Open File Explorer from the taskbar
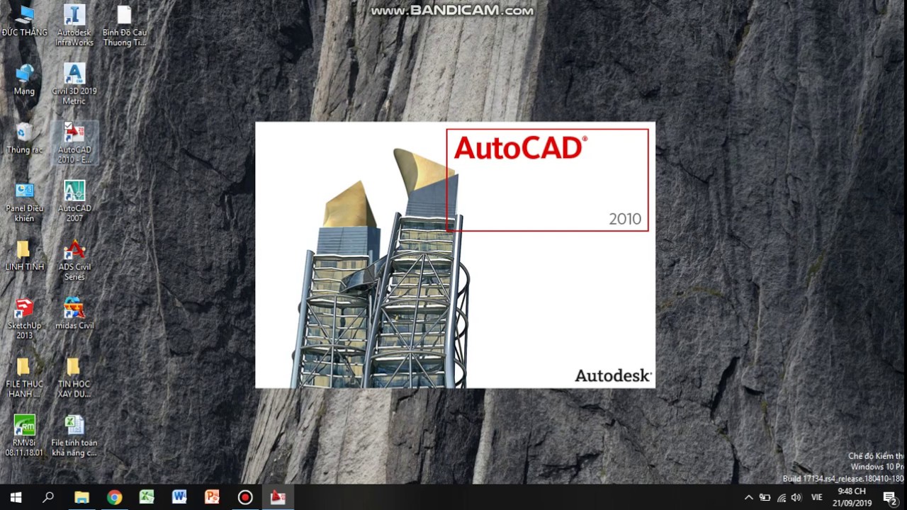This screenshot has height=510, width=907. pyautogui.click(x=81, y=497)
